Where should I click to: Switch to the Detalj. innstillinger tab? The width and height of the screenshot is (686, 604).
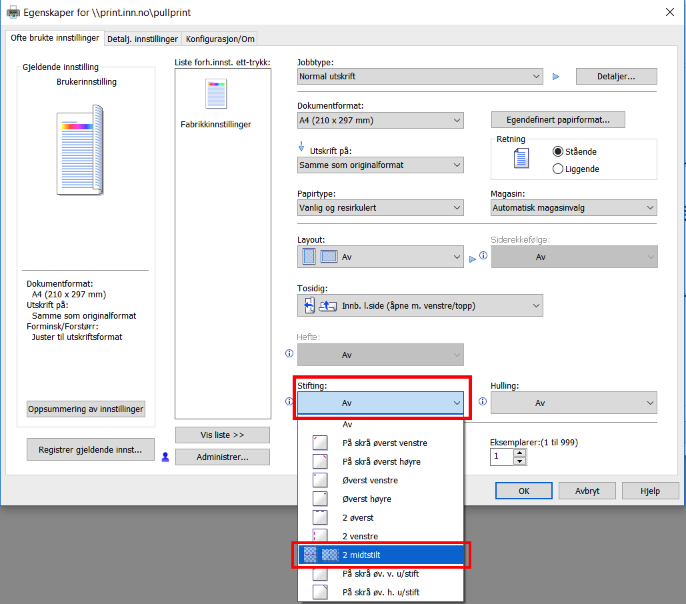point(143,39)
